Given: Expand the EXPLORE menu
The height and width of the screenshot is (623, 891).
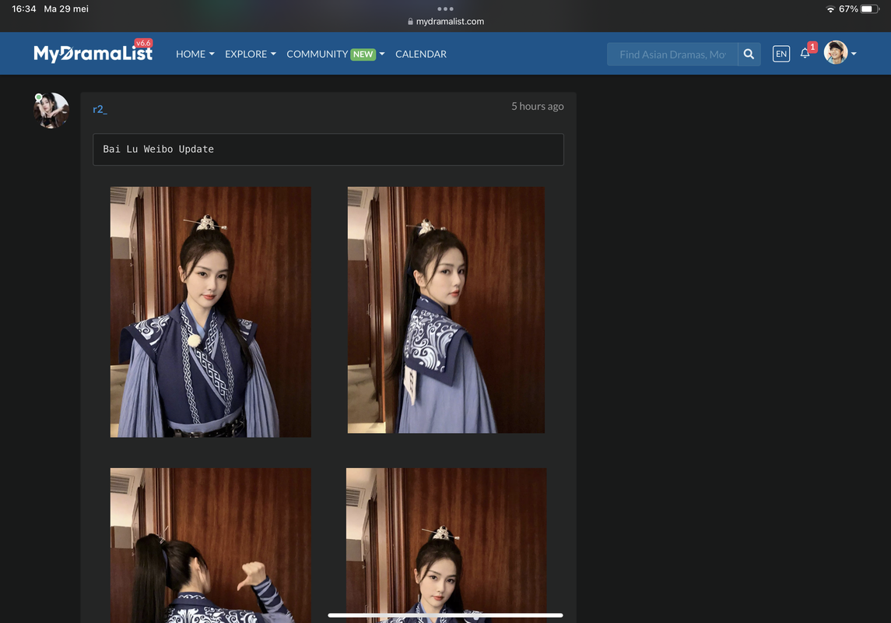Looking at the screenshot, I should [x=250, y=54].
